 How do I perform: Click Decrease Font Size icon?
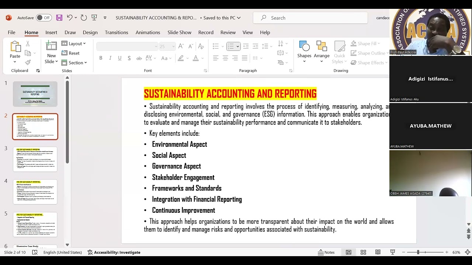191,46
